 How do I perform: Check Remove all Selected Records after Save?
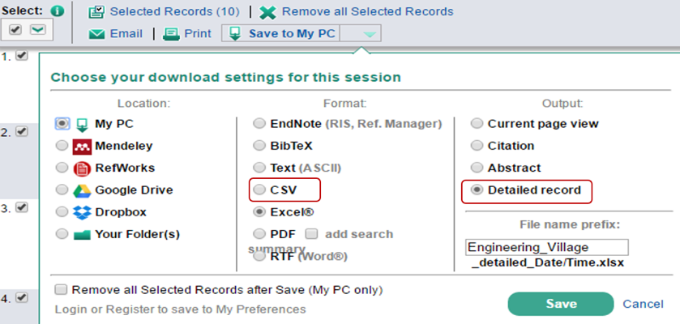pos(61,289)
